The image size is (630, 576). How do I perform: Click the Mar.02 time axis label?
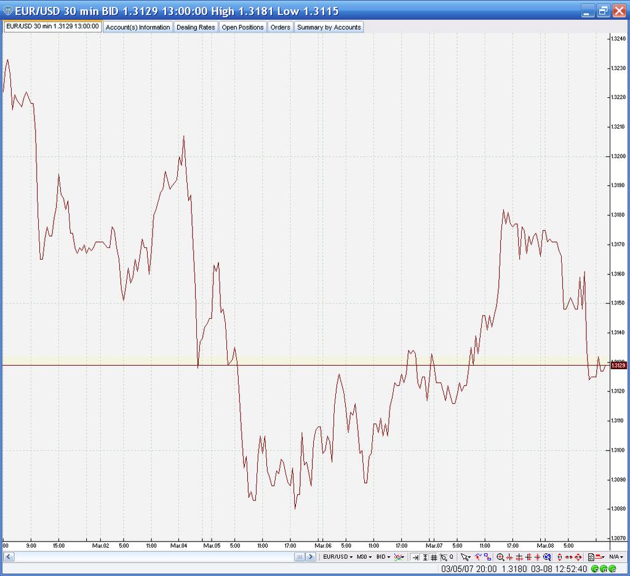pos(100,545)
